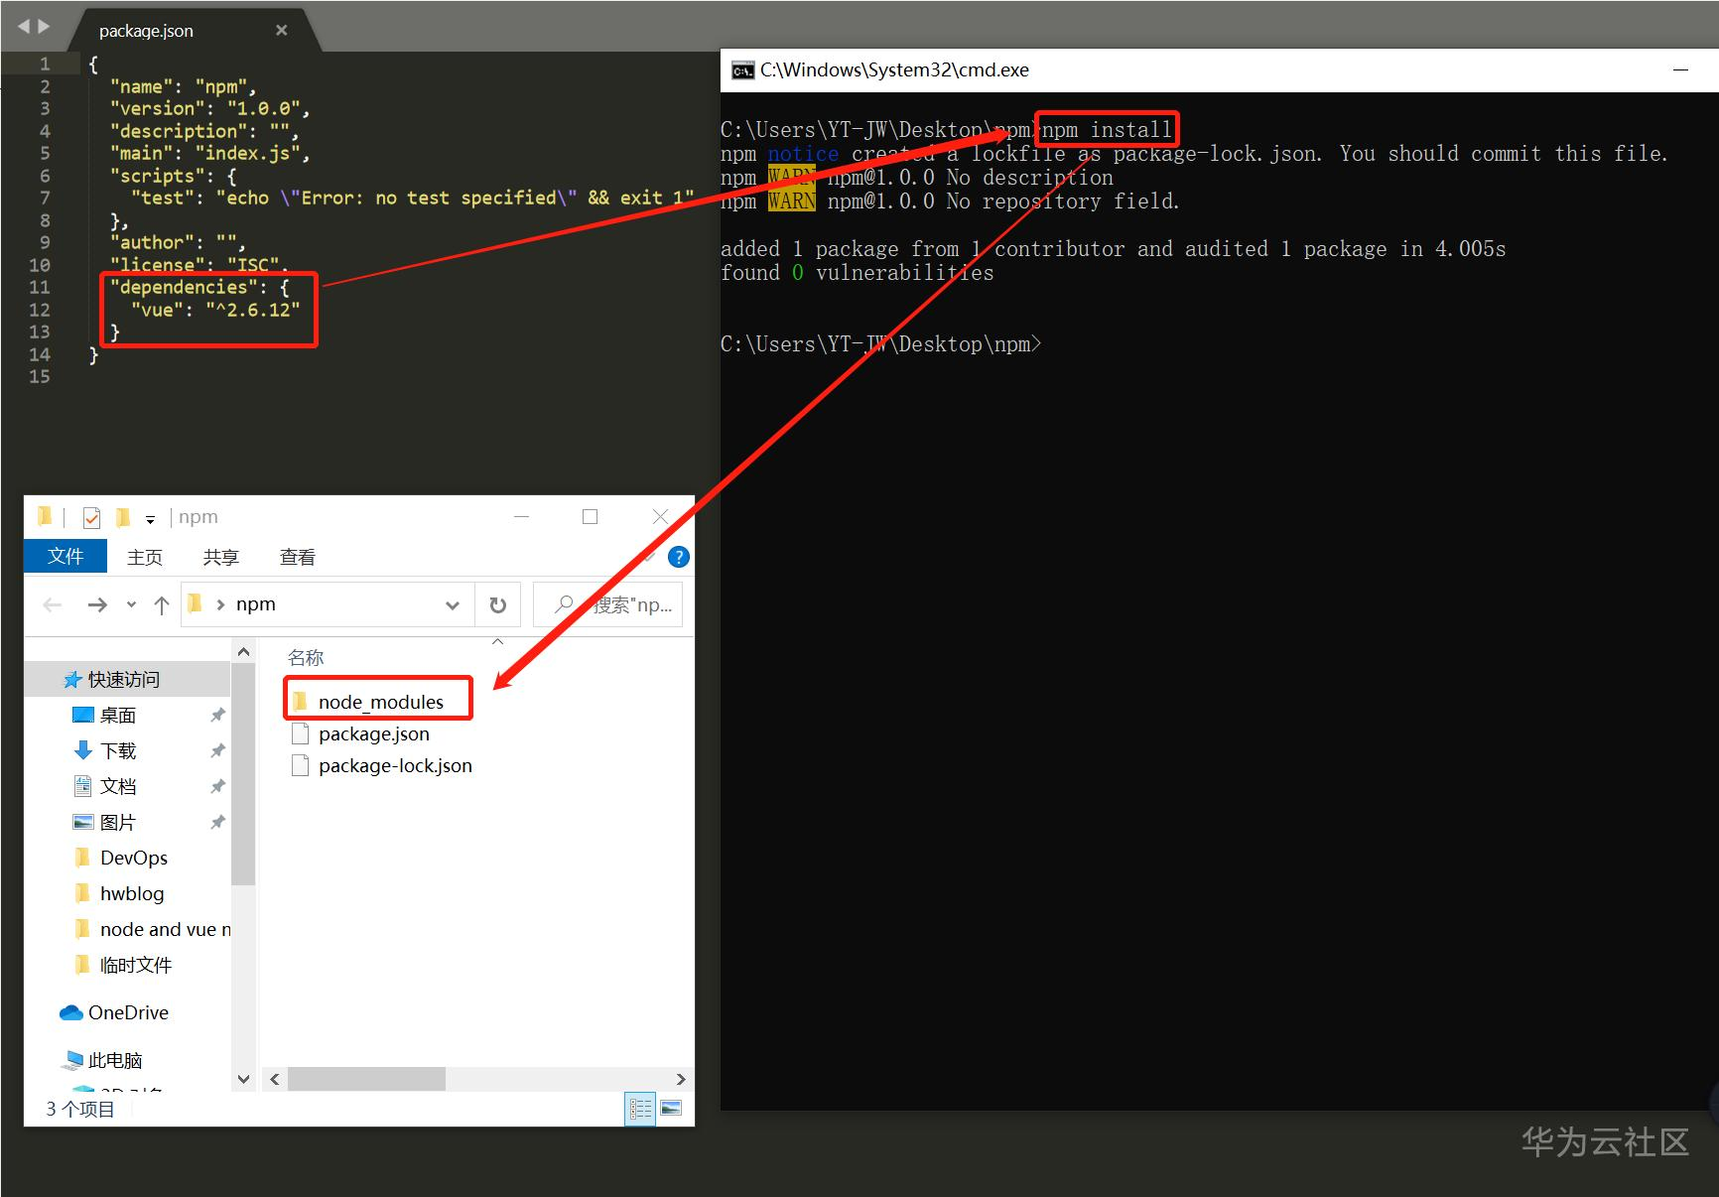This screenshot has height=1197, width=1719.
Task: Select the node_modules folder
Action: point(381,702)
